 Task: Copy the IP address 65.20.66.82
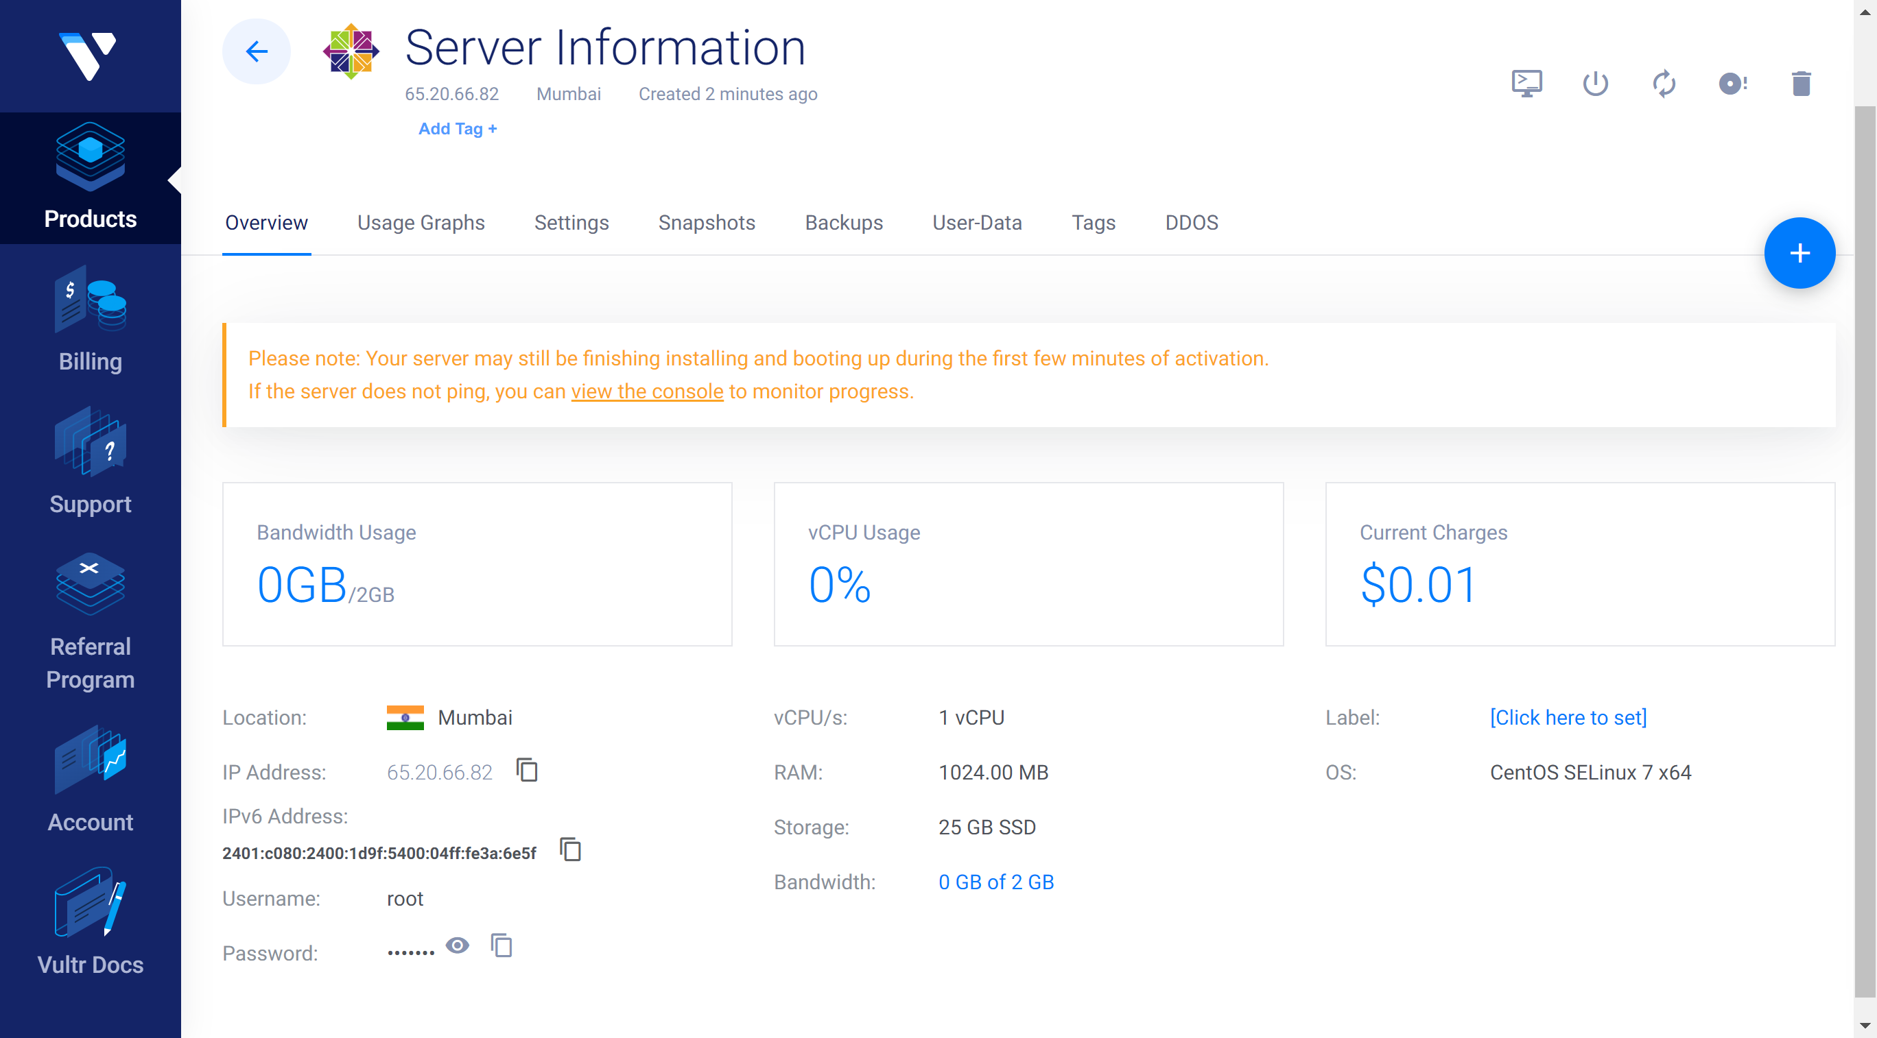(x=527, y=770)
